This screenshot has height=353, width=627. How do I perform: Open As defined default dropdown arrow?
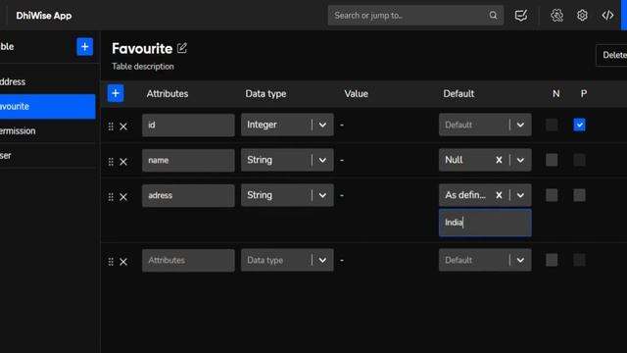520,195
